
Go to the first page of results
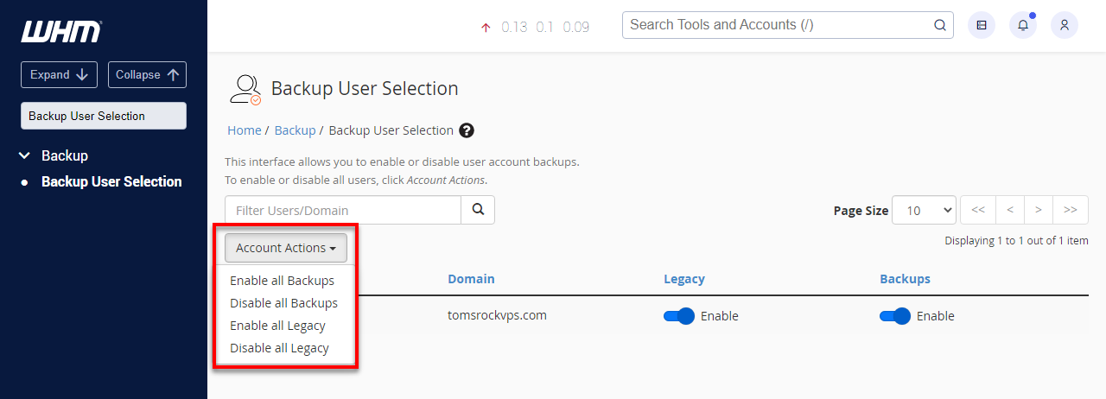(977, 210)
